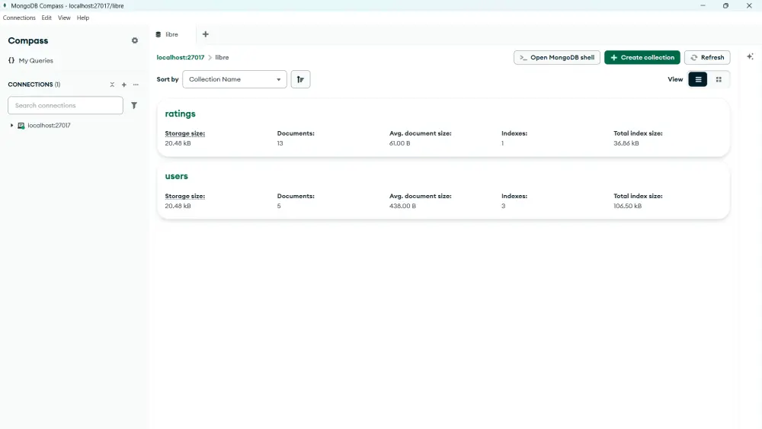Select the libre tab
This screenshot has width=762, height=429.
pyautogui.click(x=171, y=34)
